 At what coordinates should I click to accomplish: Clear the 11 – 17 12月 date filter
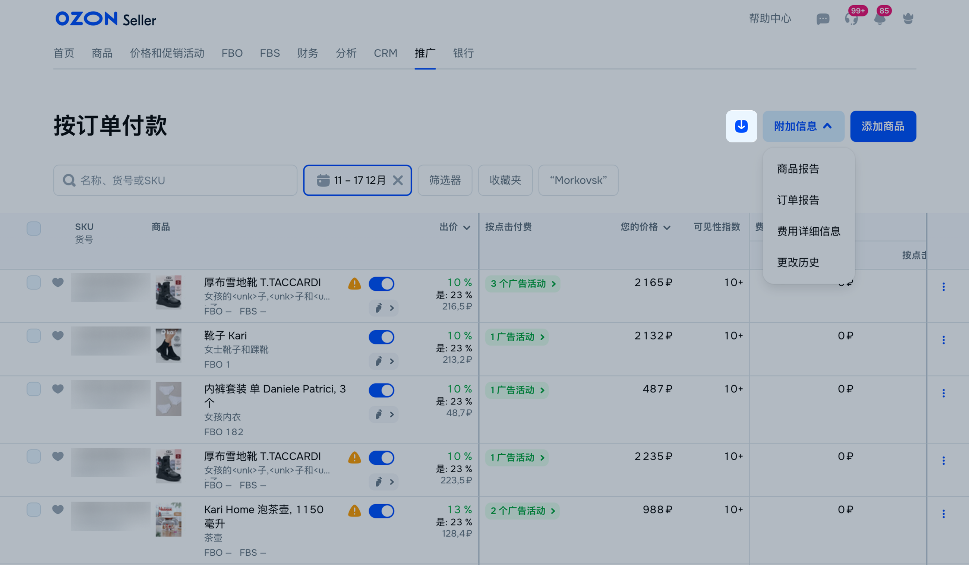(x=398, y=180)
